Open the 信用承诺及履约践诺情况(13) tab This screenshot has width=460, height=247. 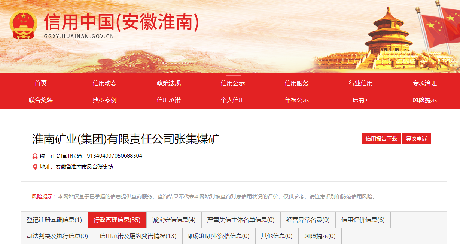138,236
